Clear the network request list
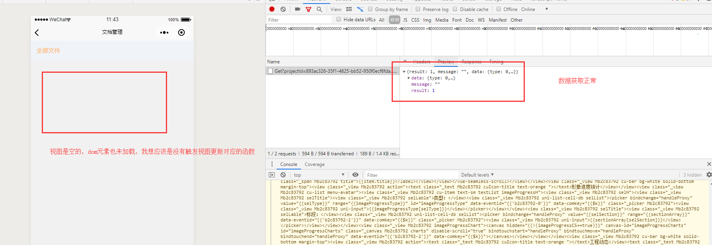 (283, 9)
